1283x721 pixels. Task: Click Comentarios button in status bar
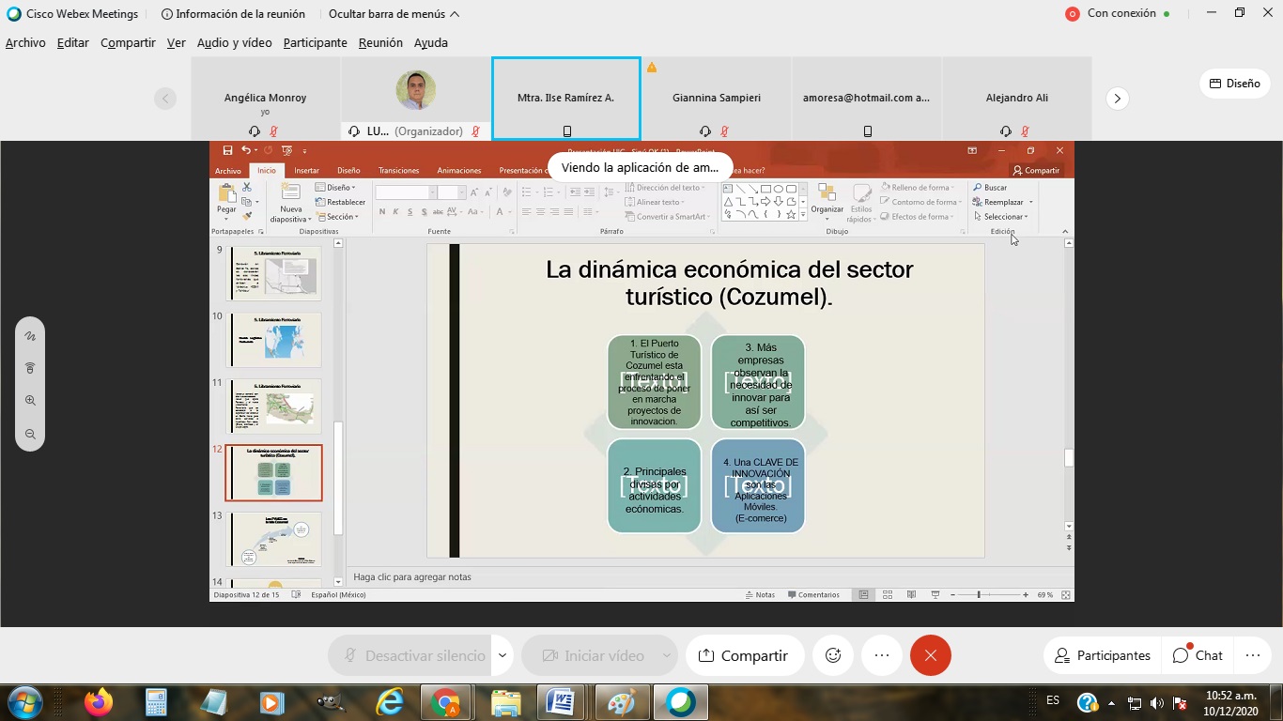click(814, 595)
